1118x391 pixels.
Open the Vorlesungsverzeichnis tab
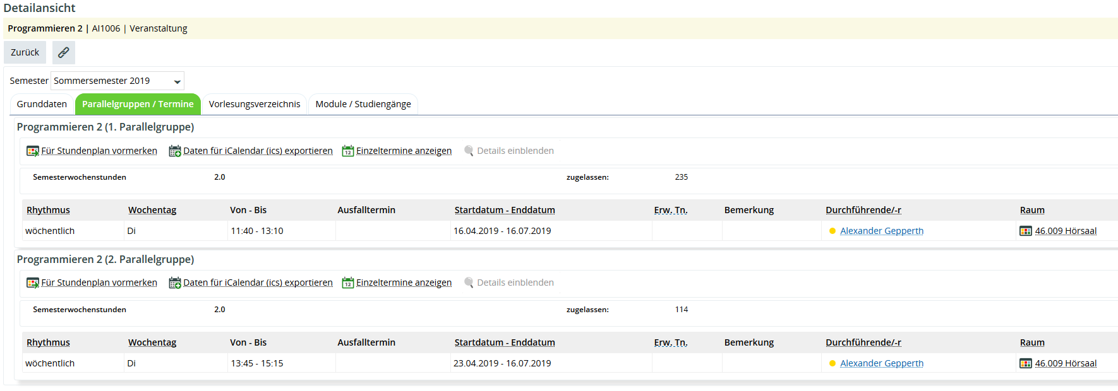255,104
